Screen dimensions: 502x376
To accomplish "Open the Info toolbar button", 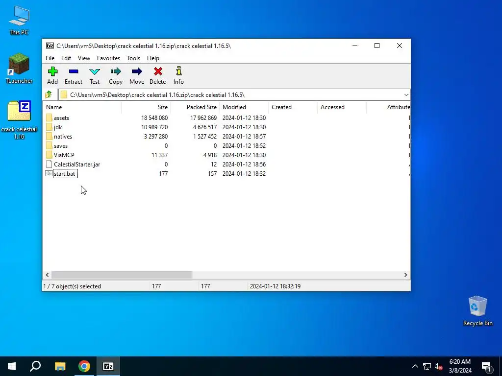I will [x=178, y=76].
